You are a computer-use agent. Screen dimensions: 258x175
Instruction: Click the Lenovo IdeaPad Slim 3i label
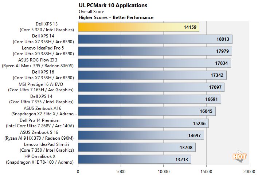(47, 147)
